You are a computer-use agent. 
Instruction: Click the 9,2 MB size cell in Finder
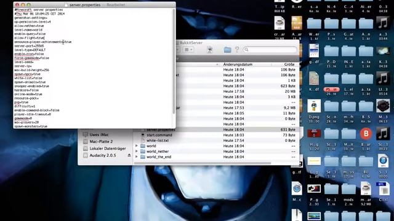pos(289,108)
